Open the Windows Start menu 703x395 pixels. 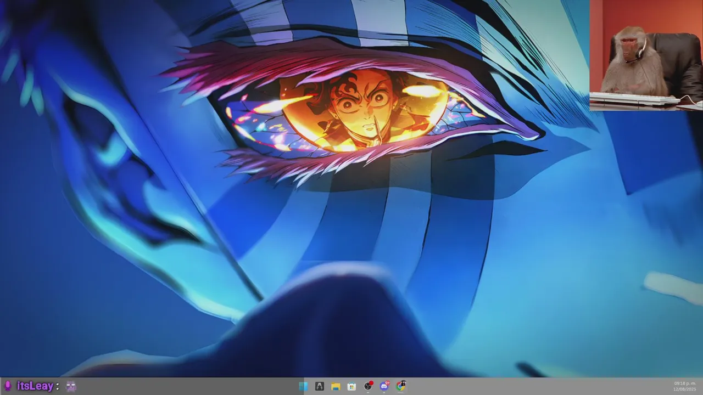click(x=303, y=386)
